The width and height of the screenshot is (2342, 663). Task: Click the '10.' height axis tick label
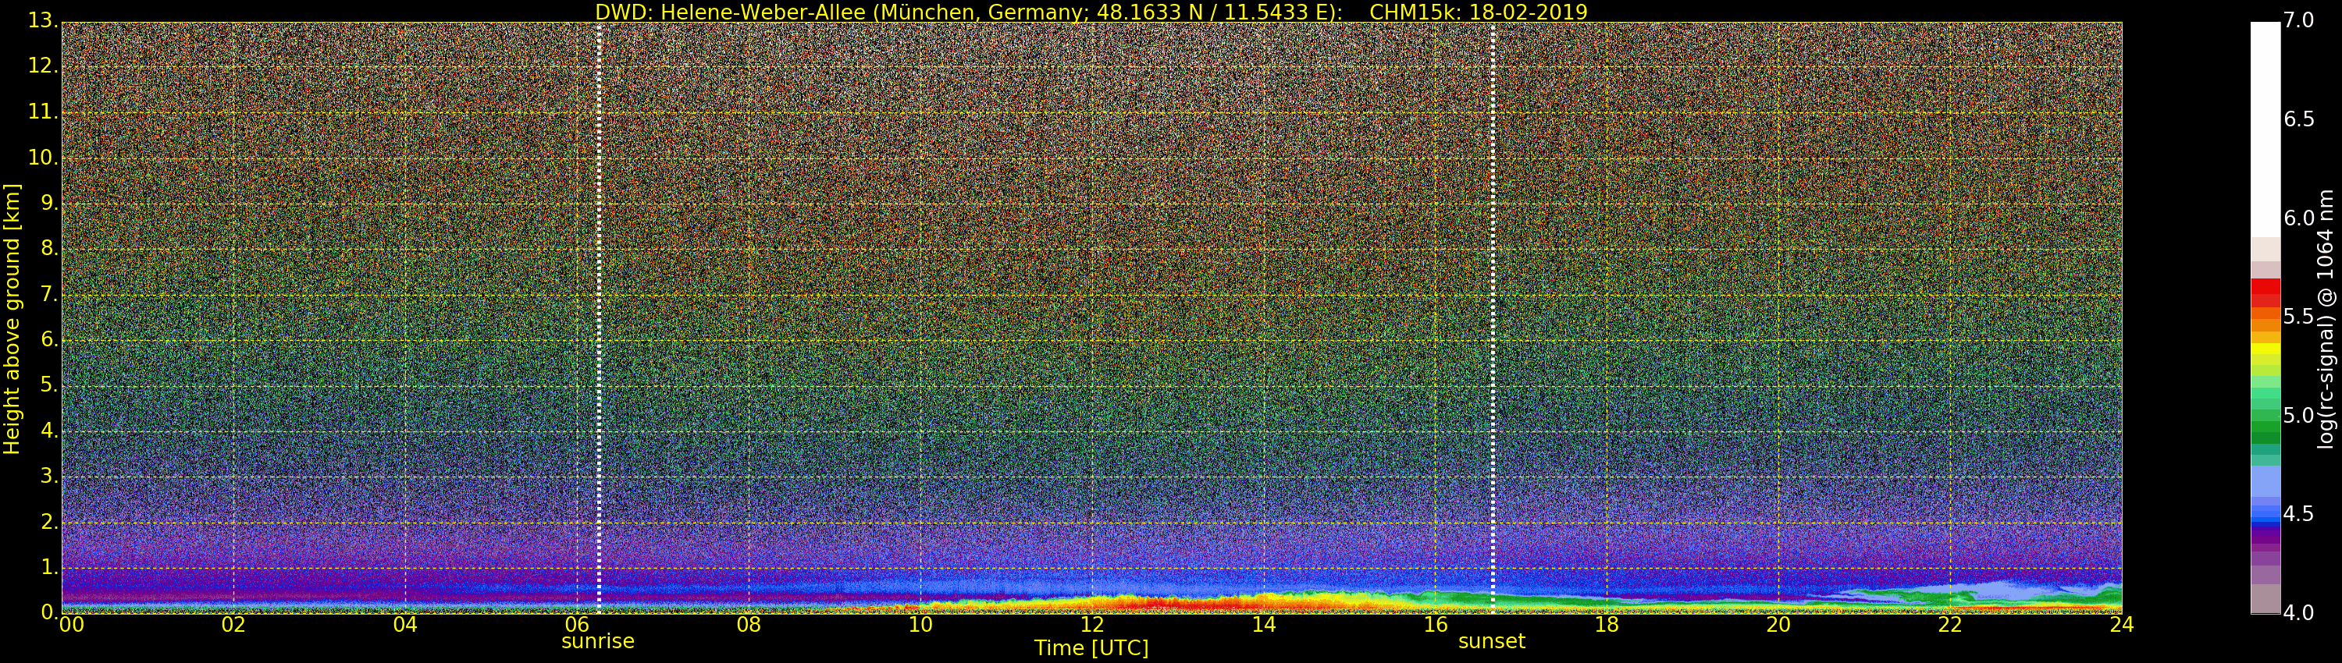(42, 157)
